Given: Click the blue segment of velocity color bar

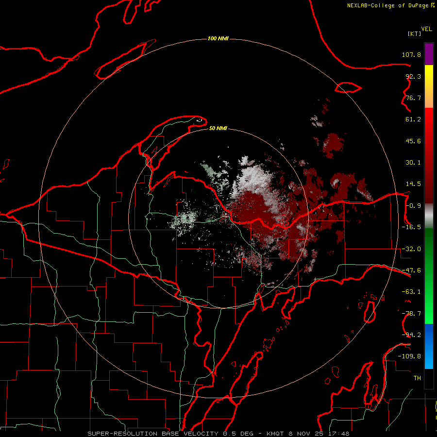Looking at the screenshot, I should 429,346.
